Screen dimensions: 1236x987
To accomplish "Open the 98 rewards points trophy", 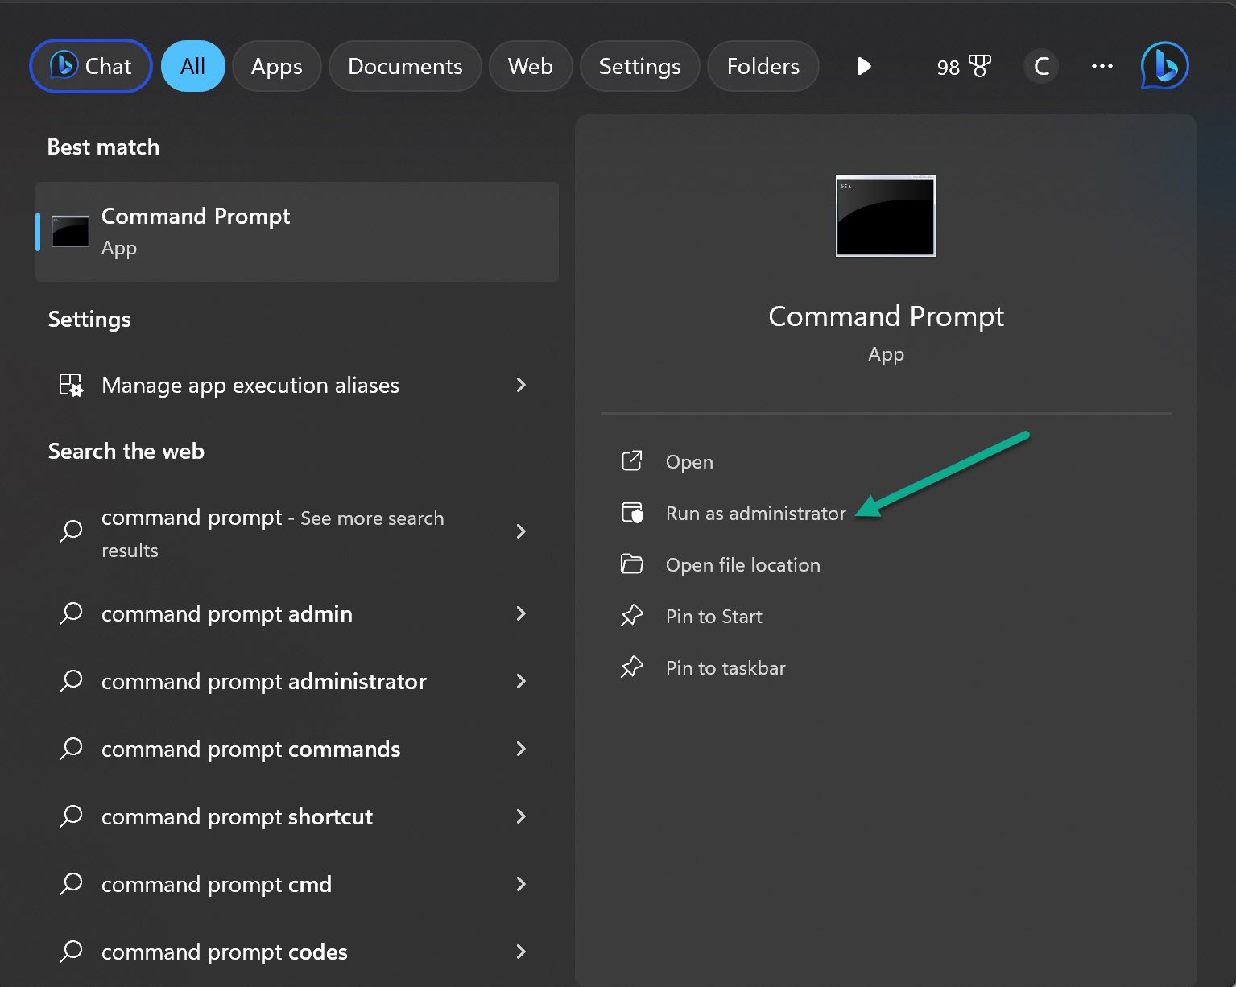I will [x=964, y=67].
